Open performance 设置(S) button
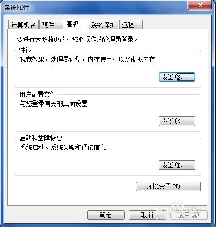Screen dimensions: 216x227 (177, 77)
